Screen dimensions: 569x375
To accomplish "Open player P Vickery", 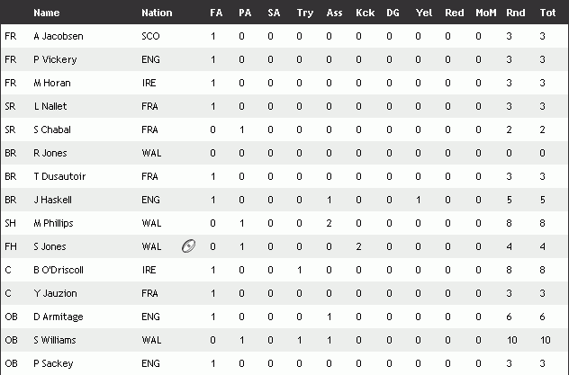I will tap(55, 59).
